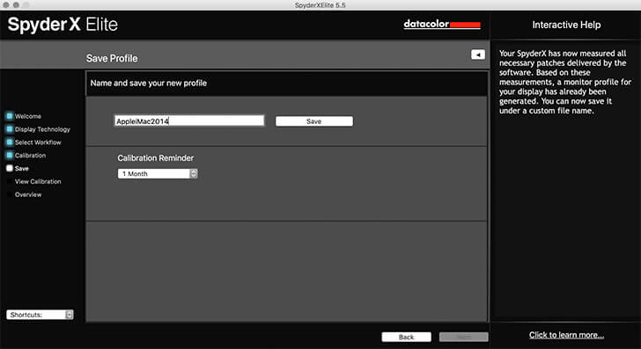Collapse the Interactive Help panel arrow button
Image resolution: width=641 pixels, height=349 pixels.
point(478,55)
